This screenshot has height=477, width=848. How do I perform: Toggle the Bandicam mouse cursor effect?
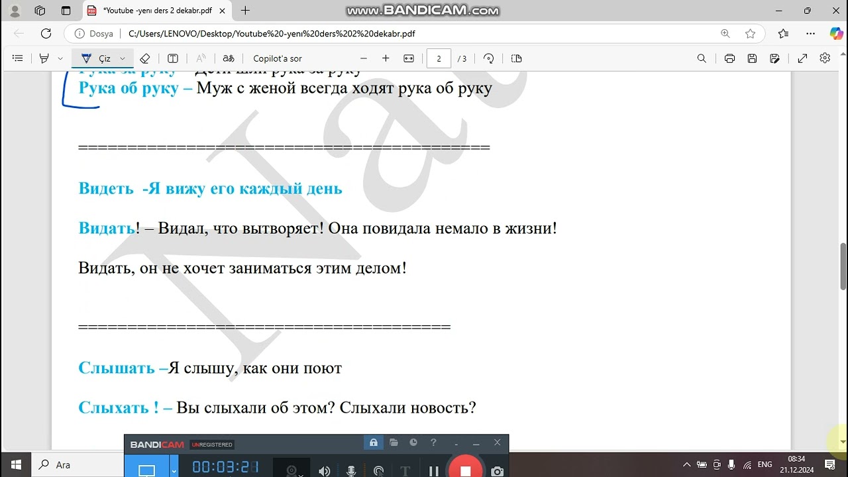378,471
